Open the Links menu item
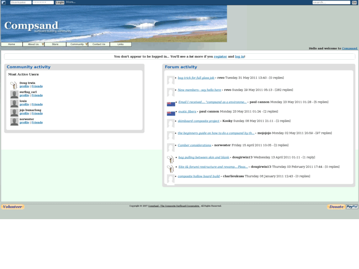The image size is (359, 269). coord(120,44)
